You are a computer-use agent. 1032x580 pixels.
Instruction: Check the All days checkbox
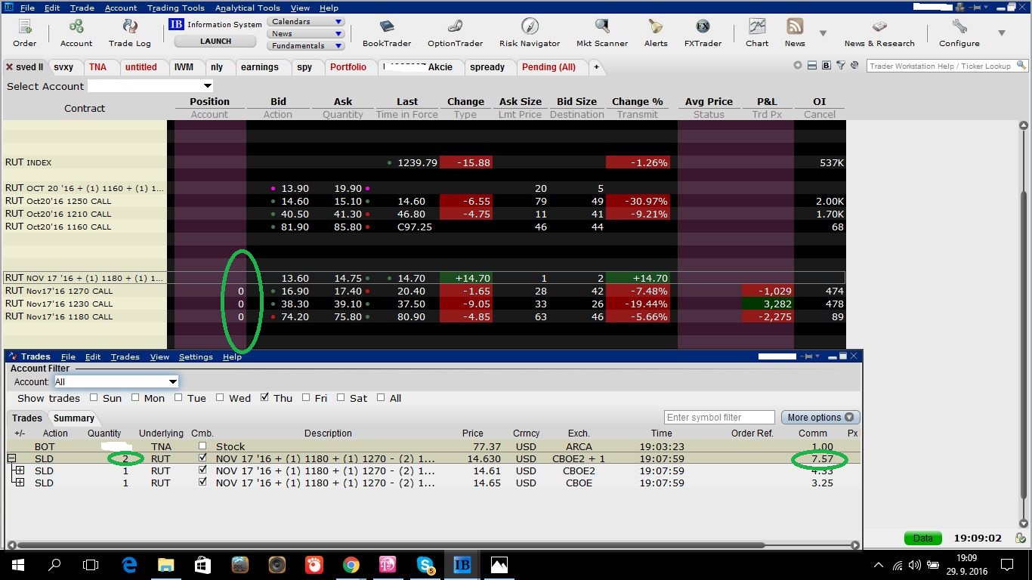381,397
